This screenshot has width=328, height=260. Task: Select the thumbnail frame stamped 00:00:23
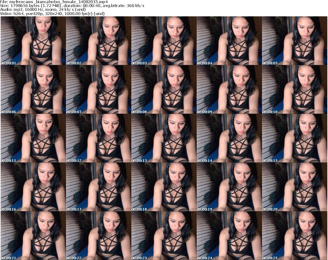tap(164, 236)
